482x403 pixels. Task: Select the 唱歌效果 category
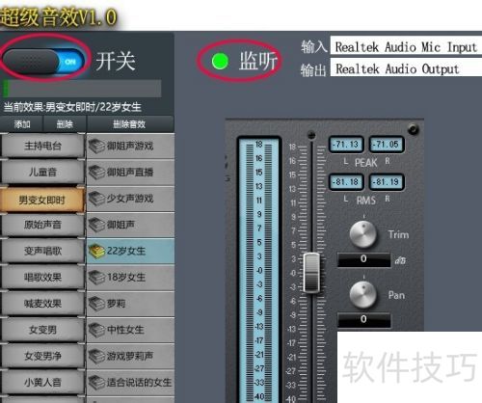coord(42,278)
